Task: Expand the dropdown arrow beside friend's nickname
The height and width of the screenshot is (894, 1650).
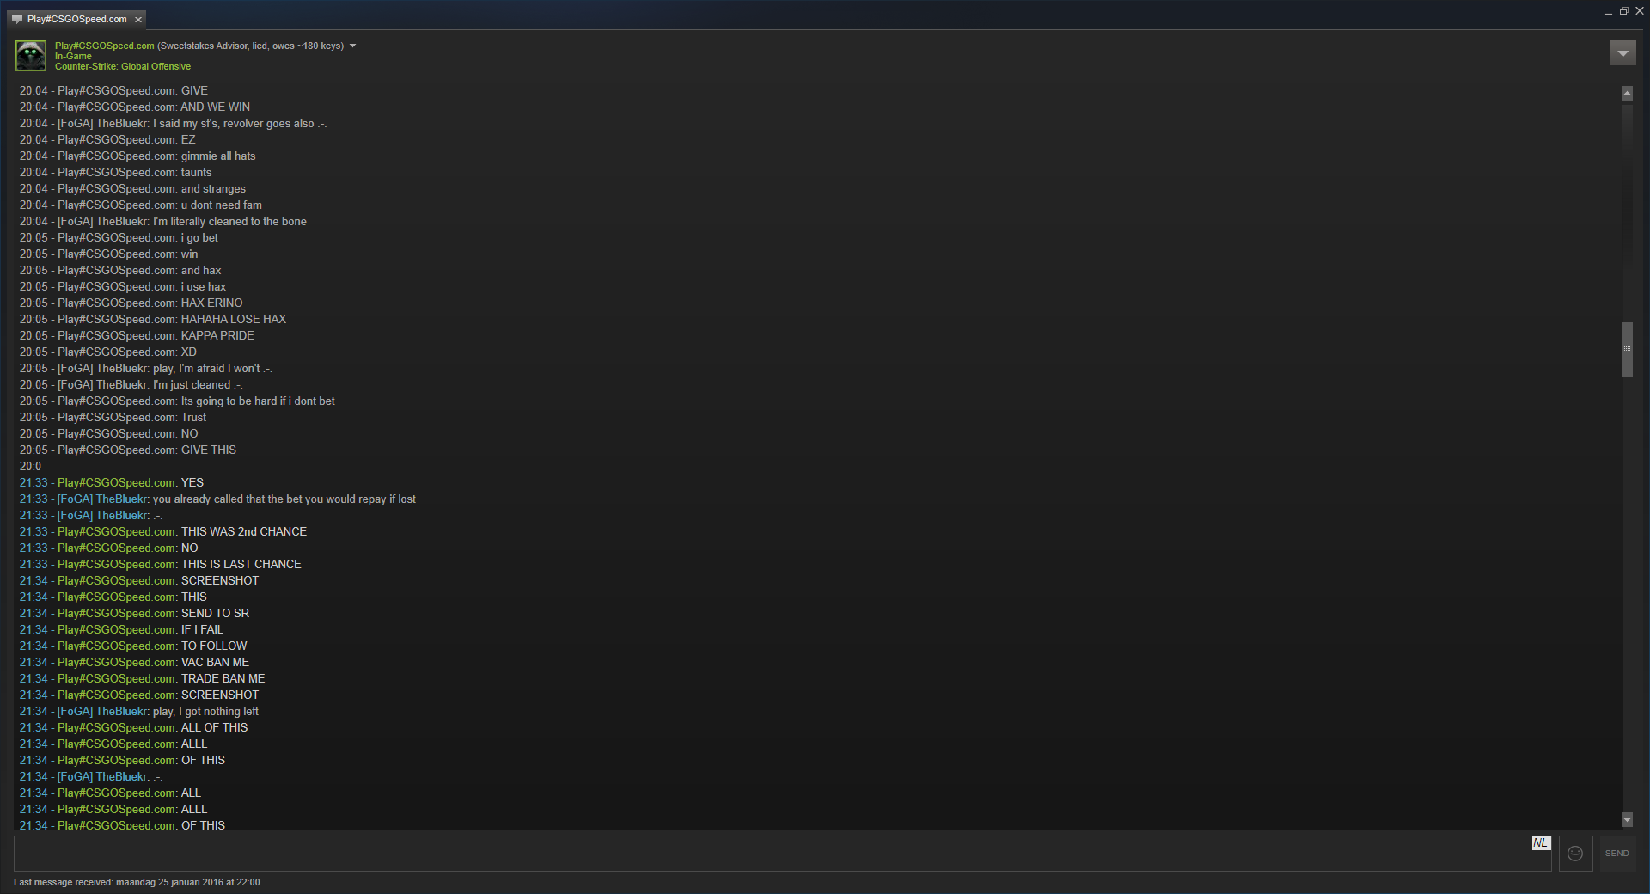Action: tap(352, 46)
